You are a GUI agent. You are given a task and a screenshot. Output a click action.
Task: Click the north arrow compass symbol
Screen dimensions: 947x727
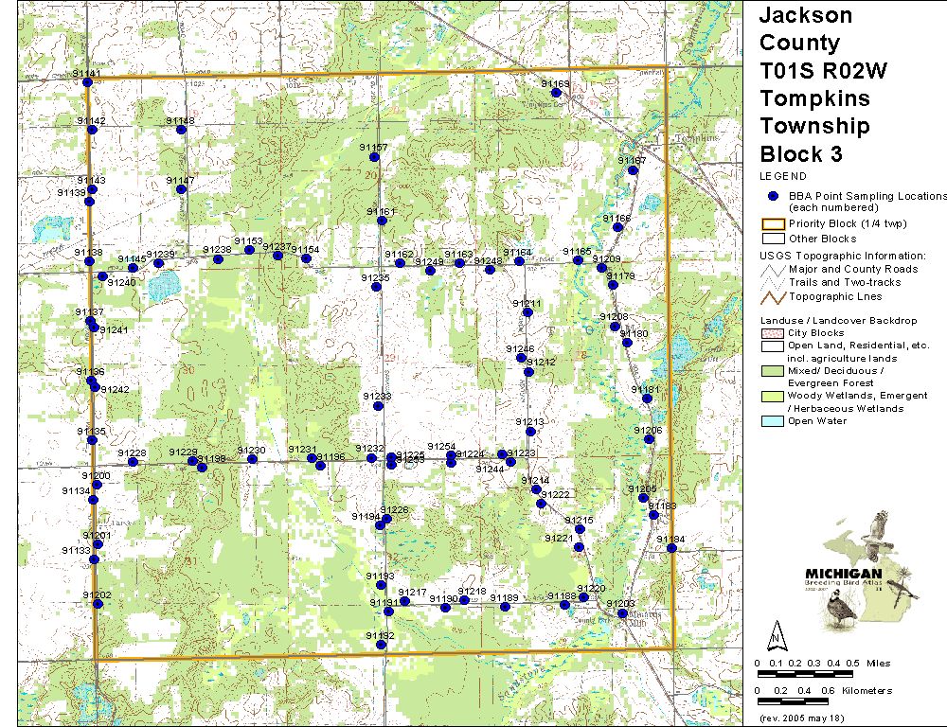pyautogui.click(x=776, y=632)
